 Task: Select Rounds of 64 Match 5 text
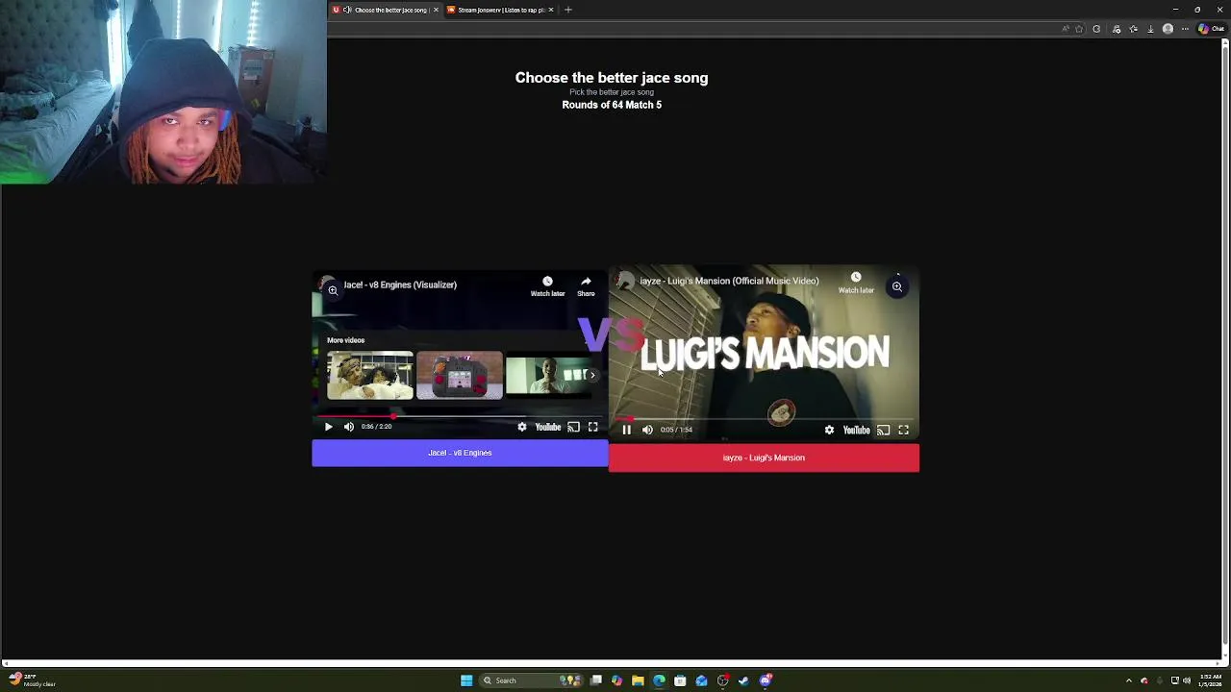pyautogui.click(x=612, y=105)
